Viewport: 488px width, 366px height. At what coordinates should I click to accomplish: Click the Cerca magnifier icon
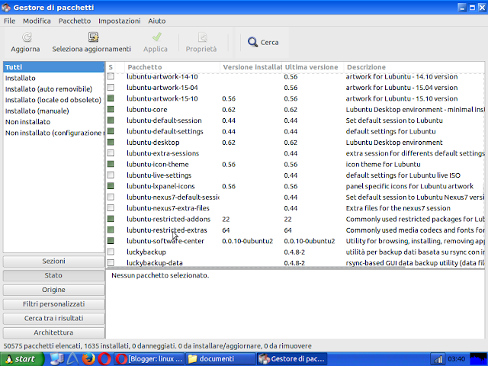click(252, 42)
